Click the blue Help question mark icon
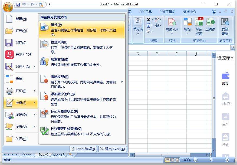The height and width of the screenshot is (165, 237). [214, 12]
